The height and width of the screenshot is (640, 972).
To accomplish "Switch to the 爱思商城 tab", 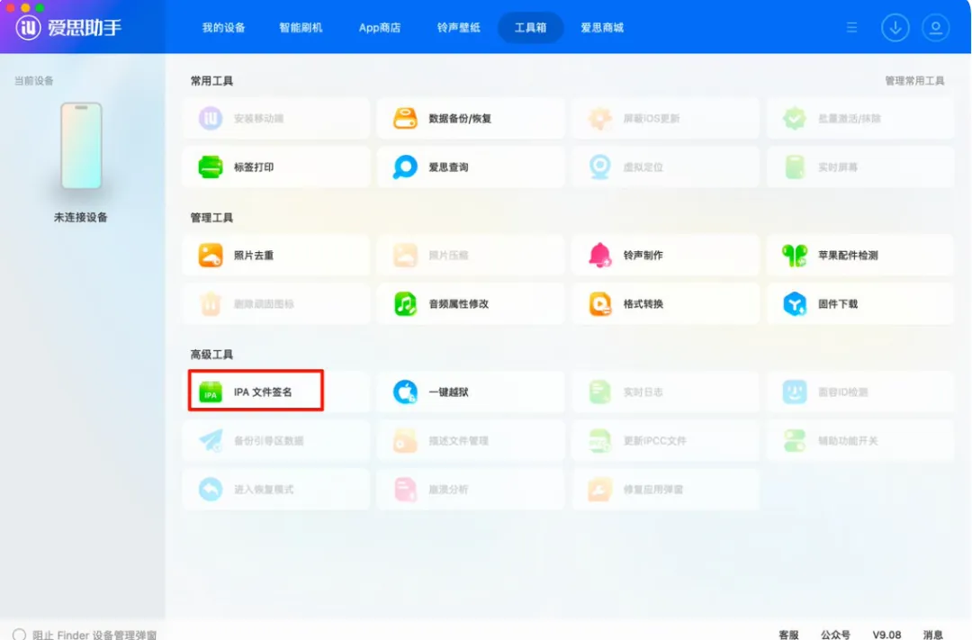I will tap(602, 28).
